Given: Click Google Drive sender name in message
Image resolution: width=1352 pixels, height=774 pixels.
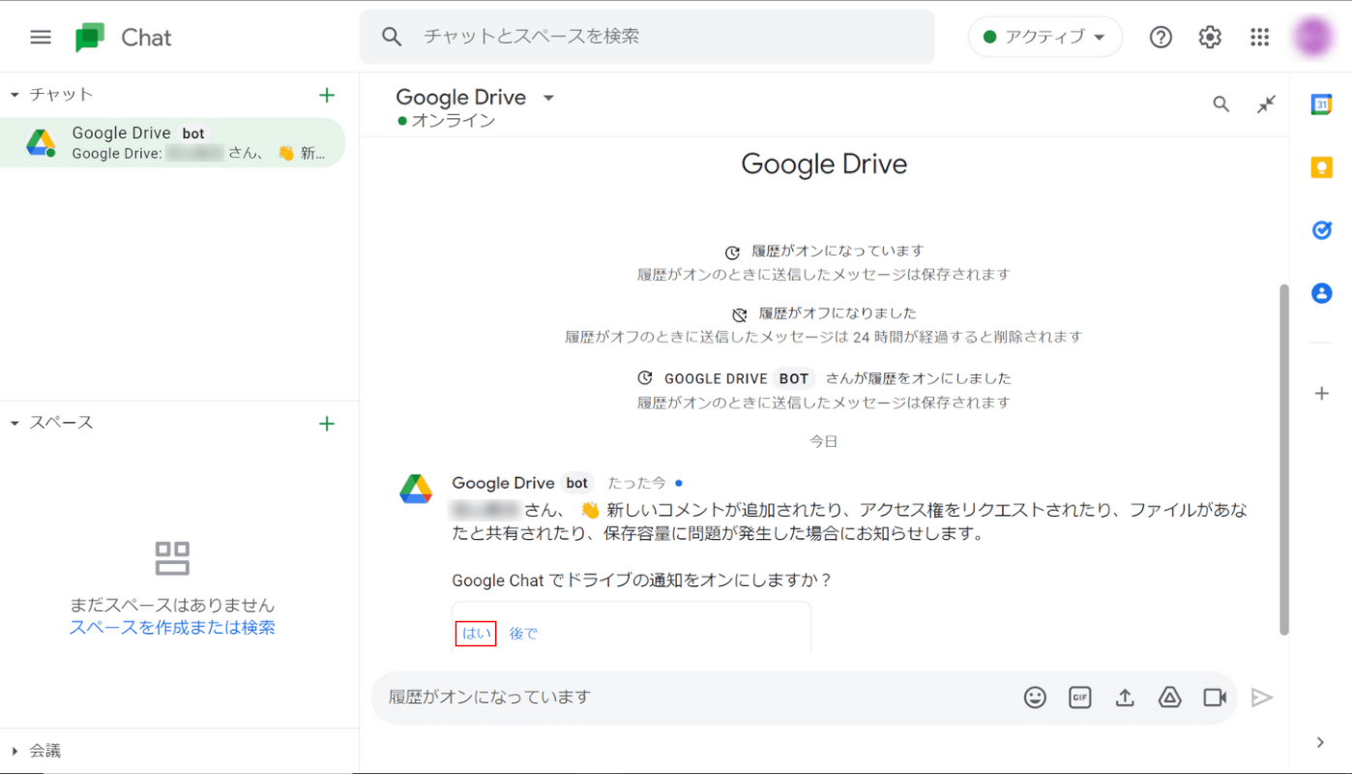Looking at the screenshot, I should pos(503,483).
